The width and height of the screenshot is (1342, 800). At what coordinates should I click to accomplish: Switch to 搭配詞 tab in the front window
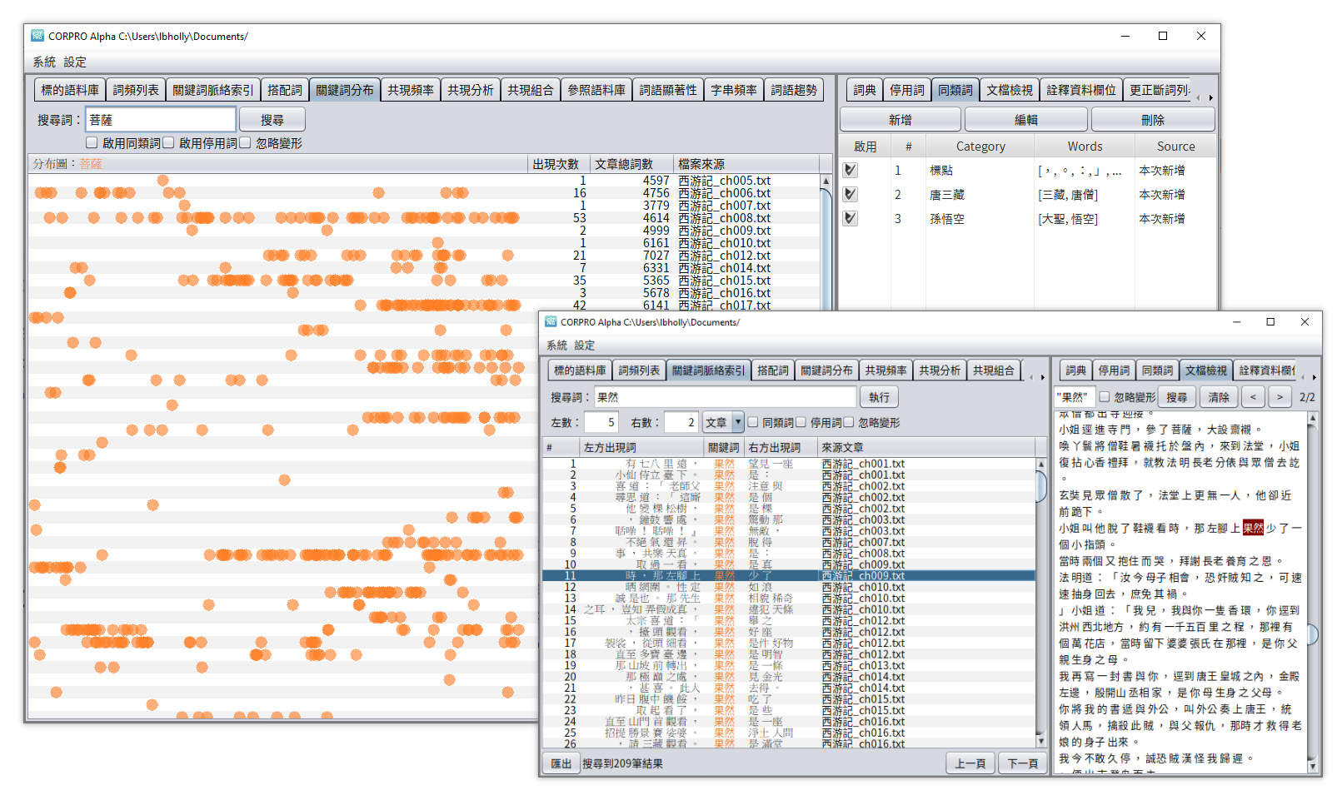pyautogui.click(x=773, y=370)
